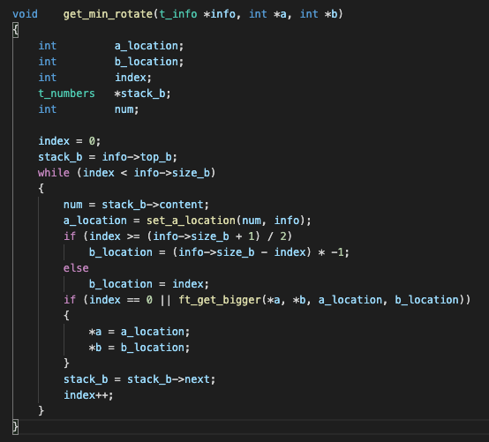Click the '*b = b_location;' assignment
Screen dimensions: 489x442
pos(139,348)
